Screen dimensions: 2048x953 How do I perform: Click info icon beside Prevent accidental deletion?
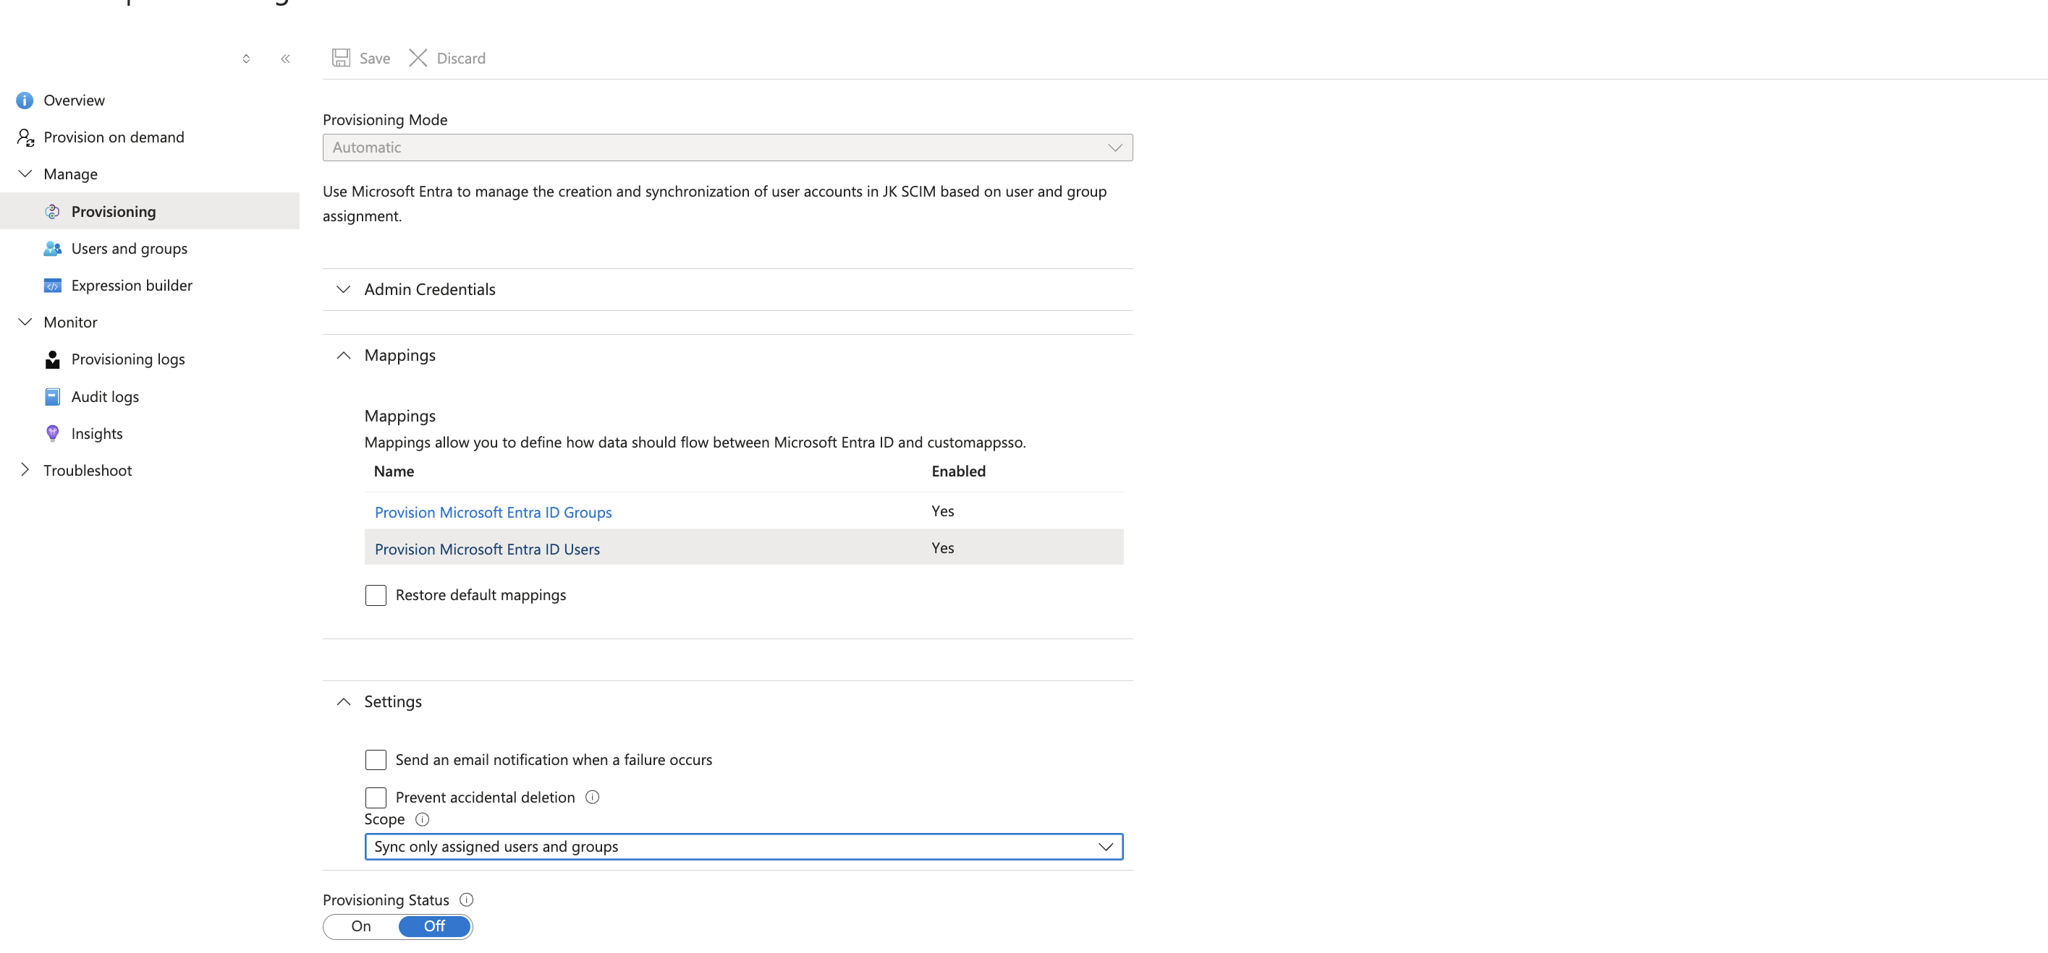592,797
